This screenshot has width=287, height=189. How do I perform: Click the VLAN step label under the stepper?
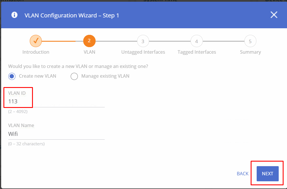pyautogui.click(x=89, y=52)
